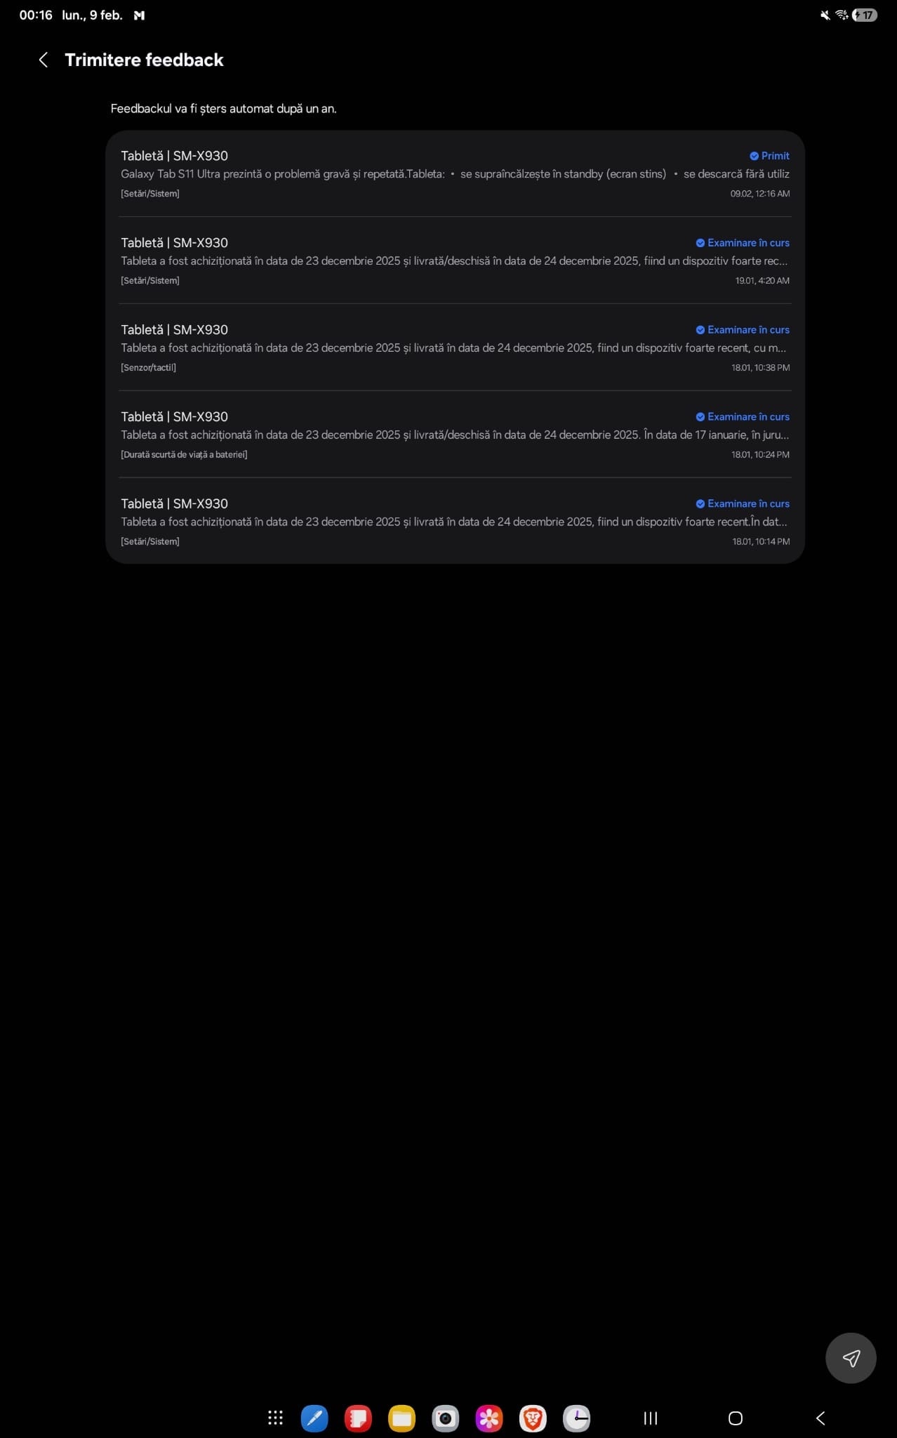The height and width of the screenshot is (1438, 897).
Task: Open feedback marked Primit from 09.02
Action: click(x=455, y=174)
